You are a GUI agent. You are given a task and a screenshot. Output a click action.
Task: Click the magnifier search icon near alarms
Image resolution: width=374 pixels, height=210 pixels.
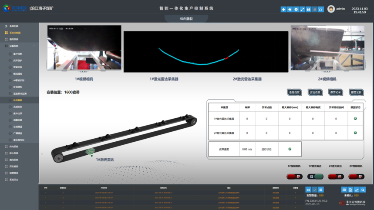click(x=363, y=190)
